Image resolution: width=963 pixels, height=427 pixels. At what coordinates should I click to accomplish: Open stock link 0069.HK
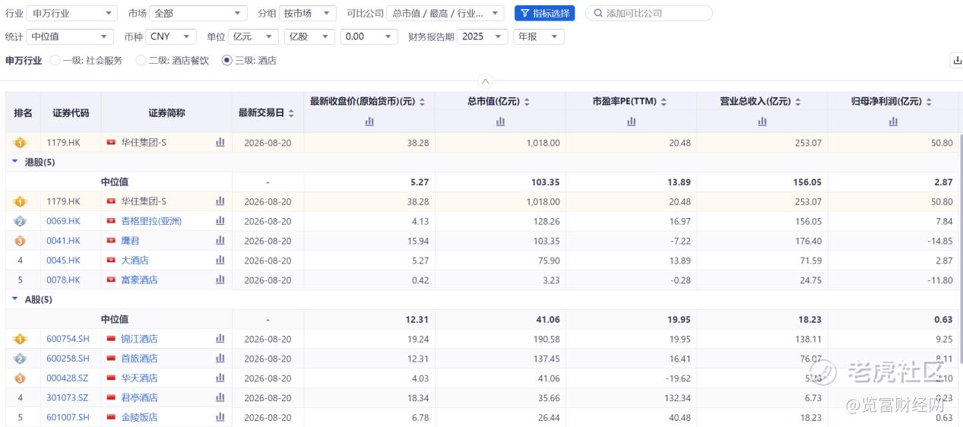(63, 221)
